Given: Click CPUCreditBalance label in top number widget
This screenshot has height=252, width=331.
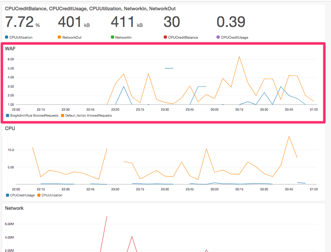Looking at the screenshot, I should coord(183,37).
